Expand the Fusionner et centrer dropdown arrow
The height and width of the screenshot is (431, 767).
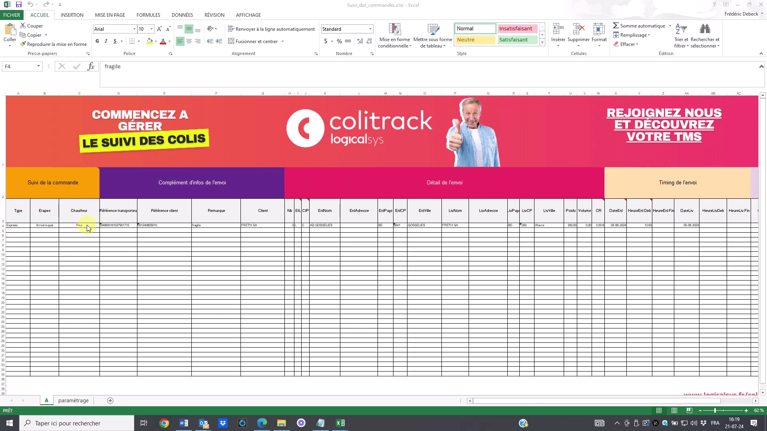282,41
